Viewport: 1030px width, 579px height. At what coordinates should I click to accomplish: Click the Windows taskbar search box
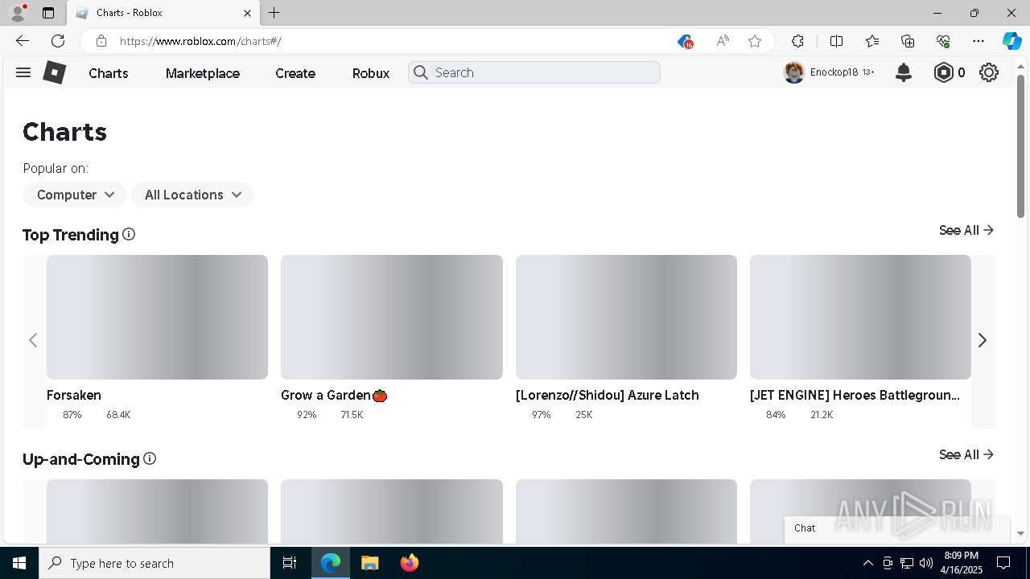[x=154, y=563]
